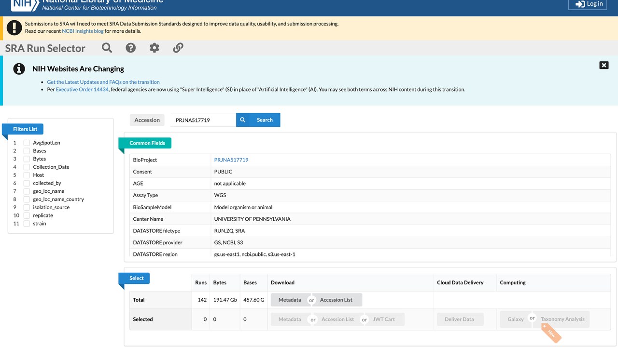
Task: Enable the strain filter checkbox
Action: click(27, 224)
